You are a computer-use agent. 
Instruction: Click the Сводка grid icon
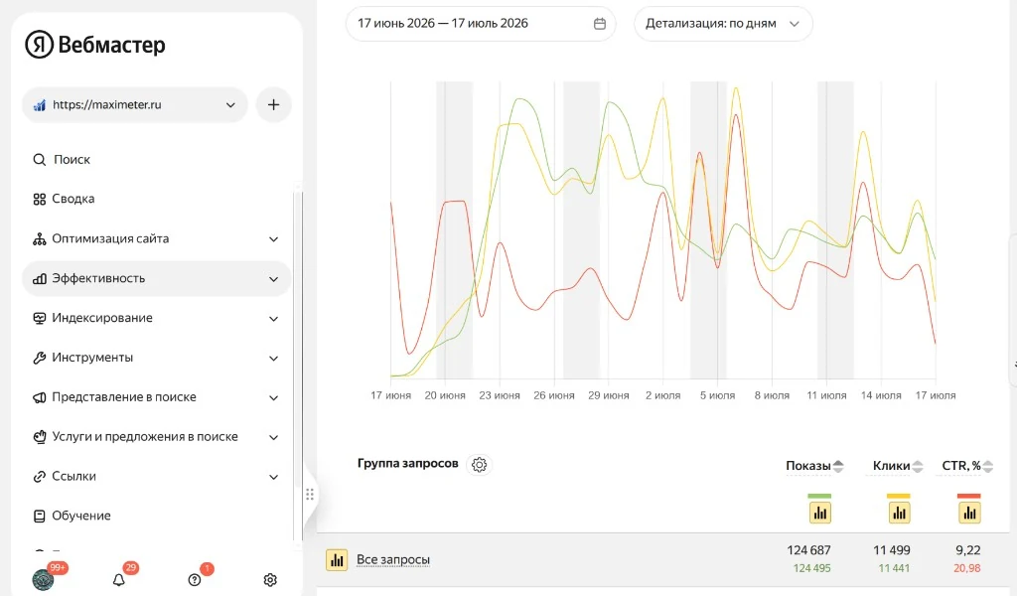tap(40, 199)
